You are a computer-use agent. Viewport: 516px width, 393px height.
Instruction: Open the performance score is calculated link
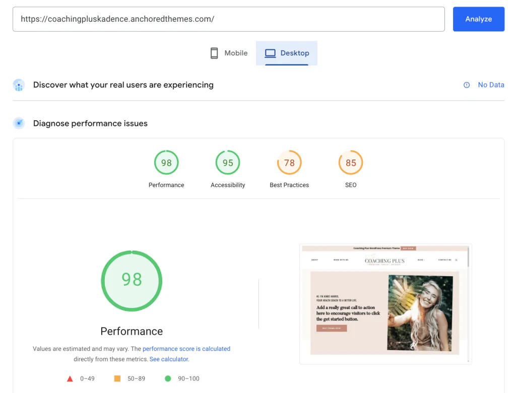click(186, 349)
